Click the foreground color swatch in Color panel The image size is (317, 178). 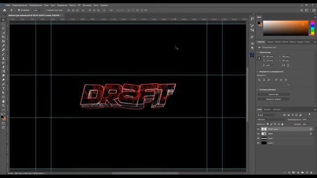coord(259,23)
